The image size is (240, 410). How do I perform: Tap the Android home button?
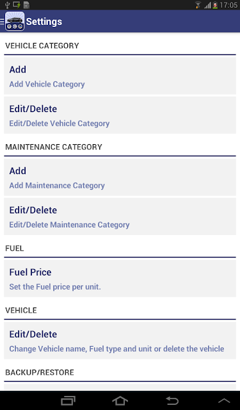click(x=120, y=400)
